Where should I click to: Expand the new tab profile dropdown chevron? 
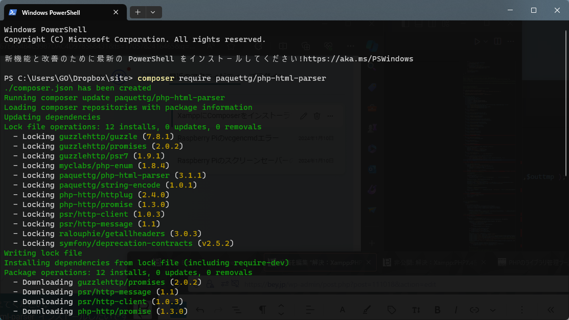153,12
